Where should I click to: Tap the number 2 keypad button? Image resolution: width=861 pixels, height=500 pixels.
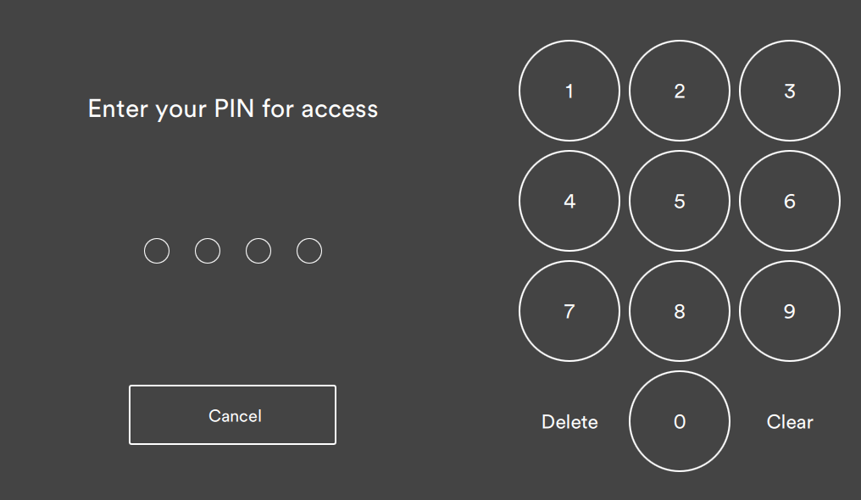click(680, 91)
